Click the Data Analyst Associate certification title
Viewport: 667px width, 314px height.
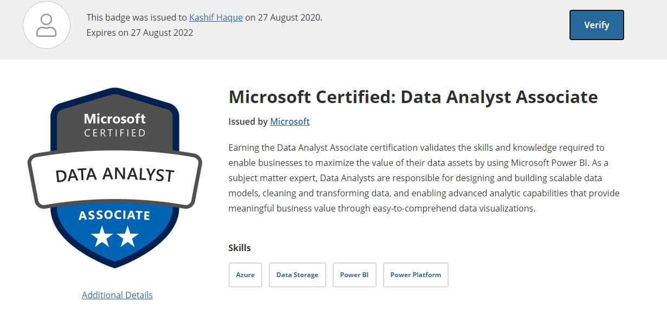coord(413,97)
